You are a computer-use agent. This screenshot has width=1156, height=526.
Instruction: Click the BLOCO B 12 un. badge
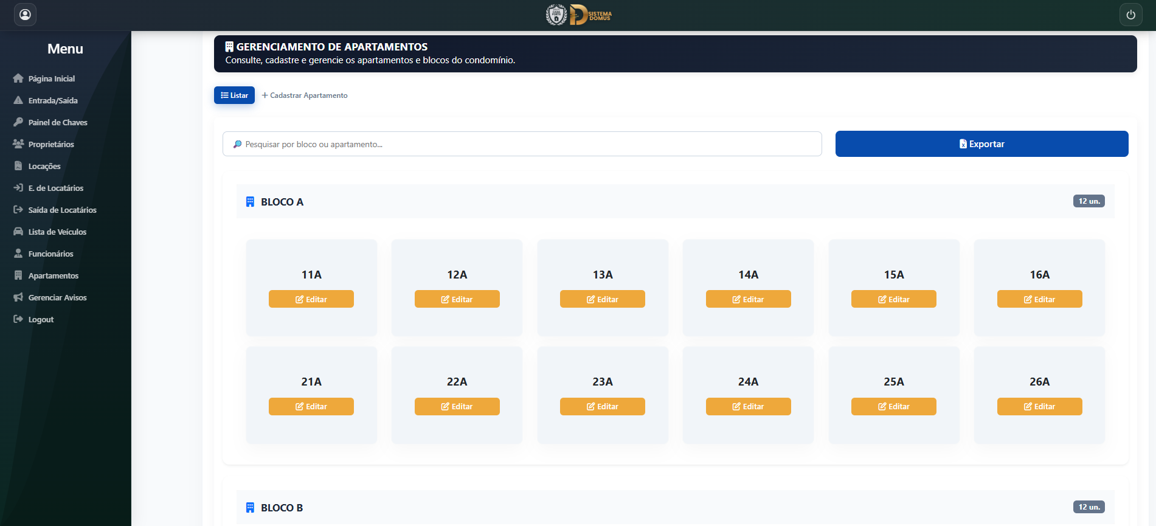[1089, 507]
